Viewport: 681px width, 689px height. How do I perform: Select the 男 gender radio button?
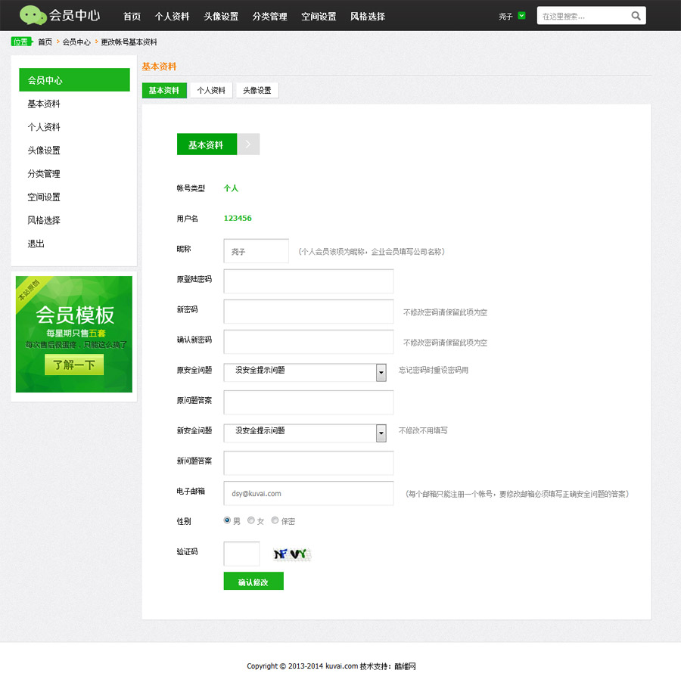tap(228, 520)
